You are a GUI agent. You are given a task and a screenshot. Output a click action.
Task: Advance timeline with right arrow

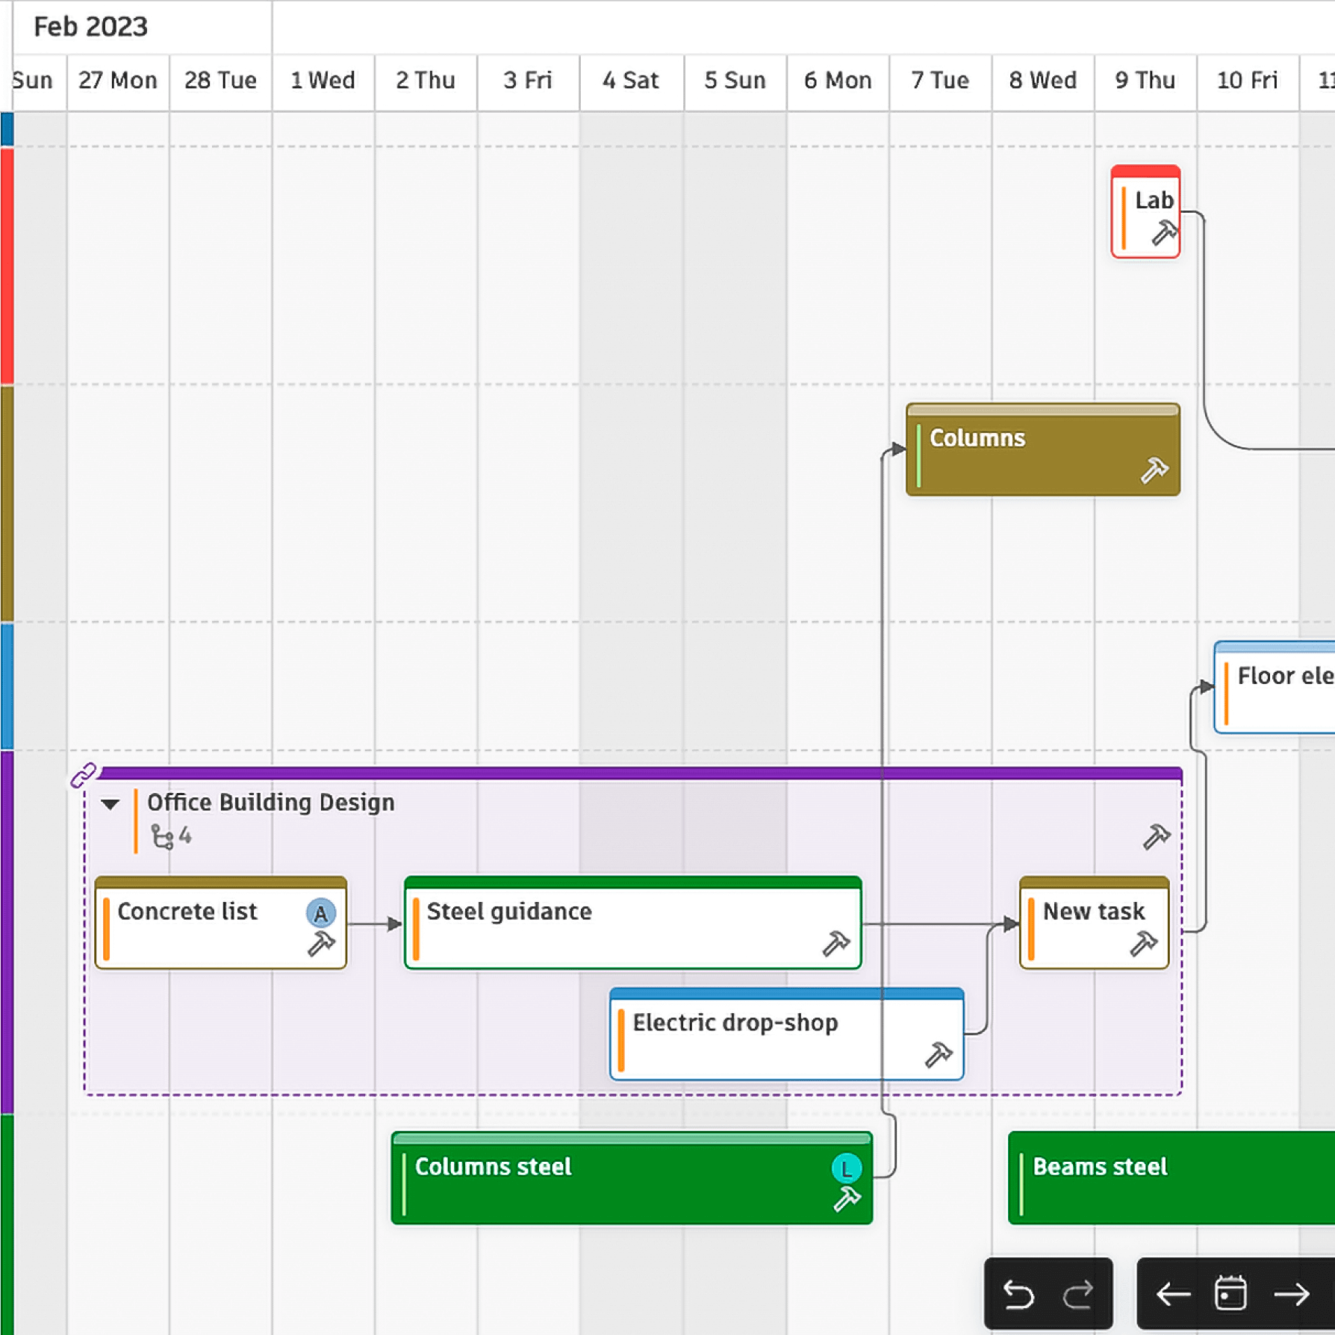pos(1292,1295)
